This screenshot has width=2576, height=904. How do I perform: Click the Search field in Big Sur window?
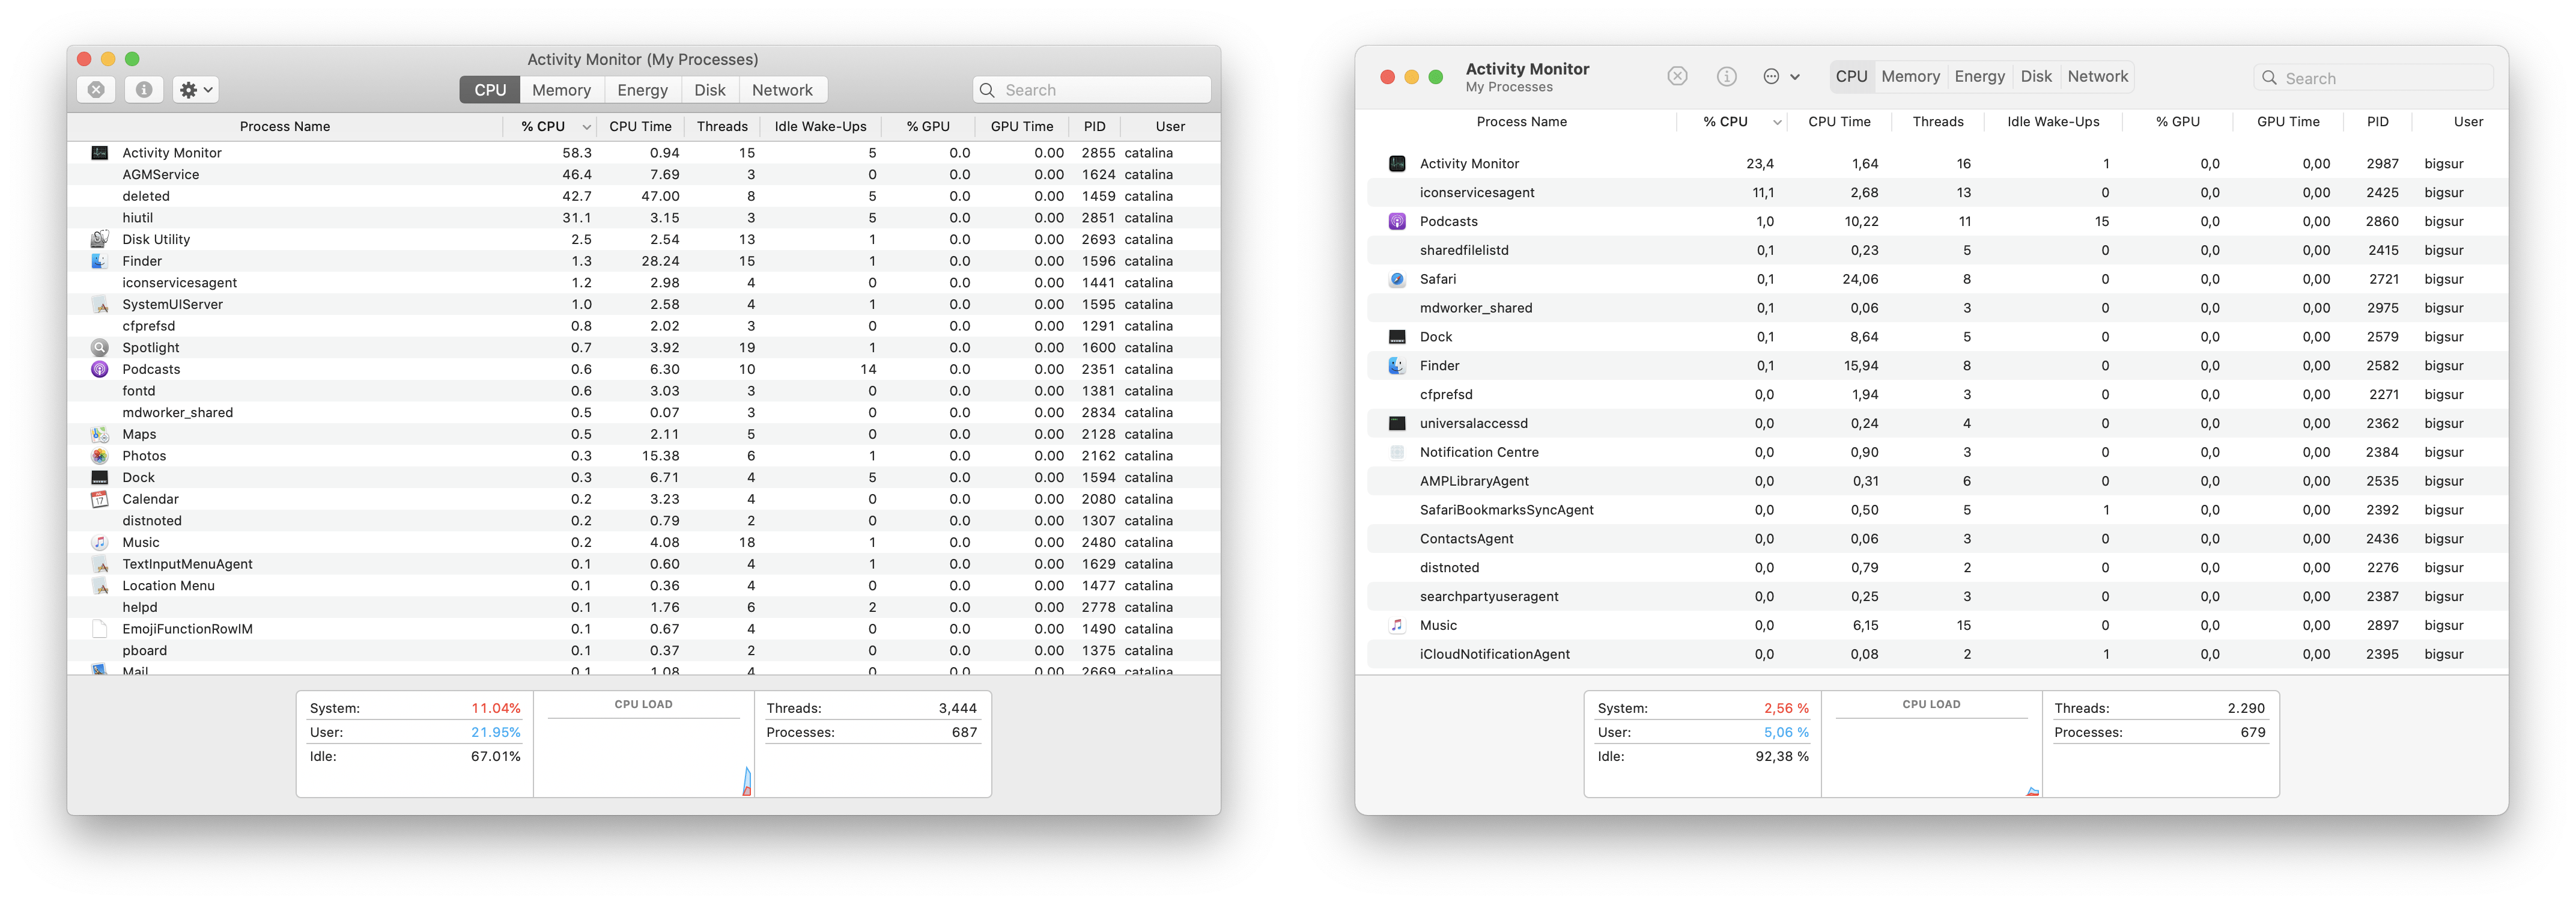coord(2373,78)
